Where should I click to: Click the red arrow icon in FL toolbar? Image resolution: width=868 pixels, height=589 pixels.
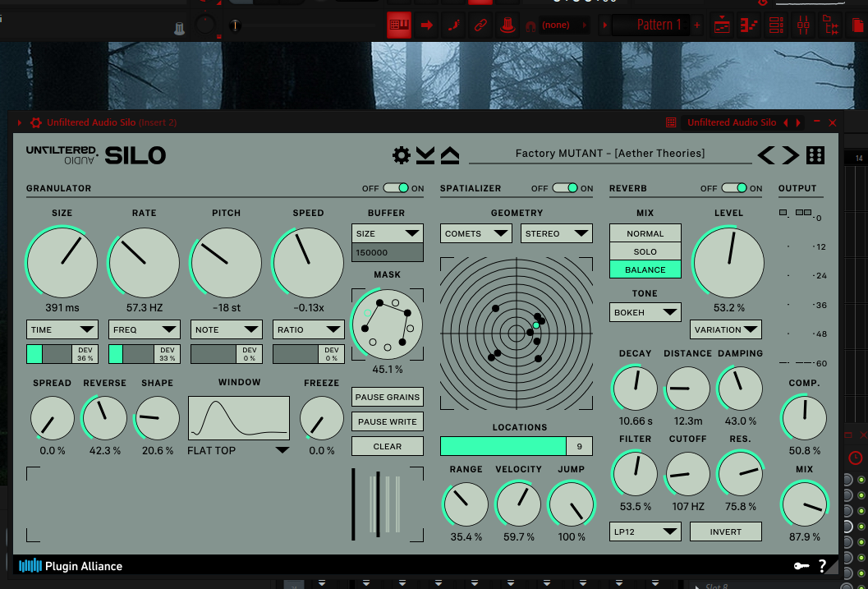(x=426, y=25)
